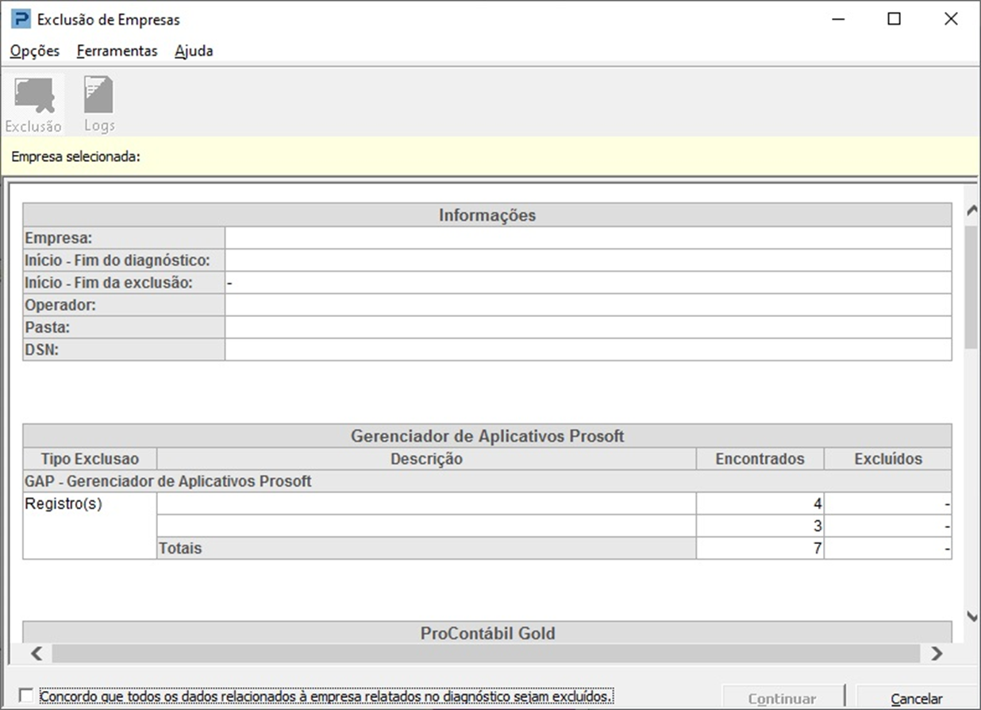Close the Exclusão de Empresas window
Screen dimensions: 981x710
point(951,19)
